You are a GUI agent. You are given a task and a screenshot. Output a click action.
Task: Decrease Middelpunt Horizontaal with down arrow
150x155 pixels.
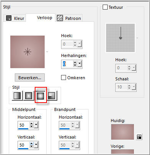pyautogui.click(x=32, y=126)
